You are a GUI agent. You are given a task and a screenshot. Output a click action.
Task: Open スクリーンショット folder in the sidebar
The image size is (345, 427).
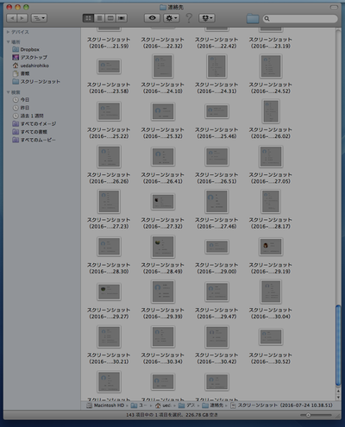(x=36, y=82)
